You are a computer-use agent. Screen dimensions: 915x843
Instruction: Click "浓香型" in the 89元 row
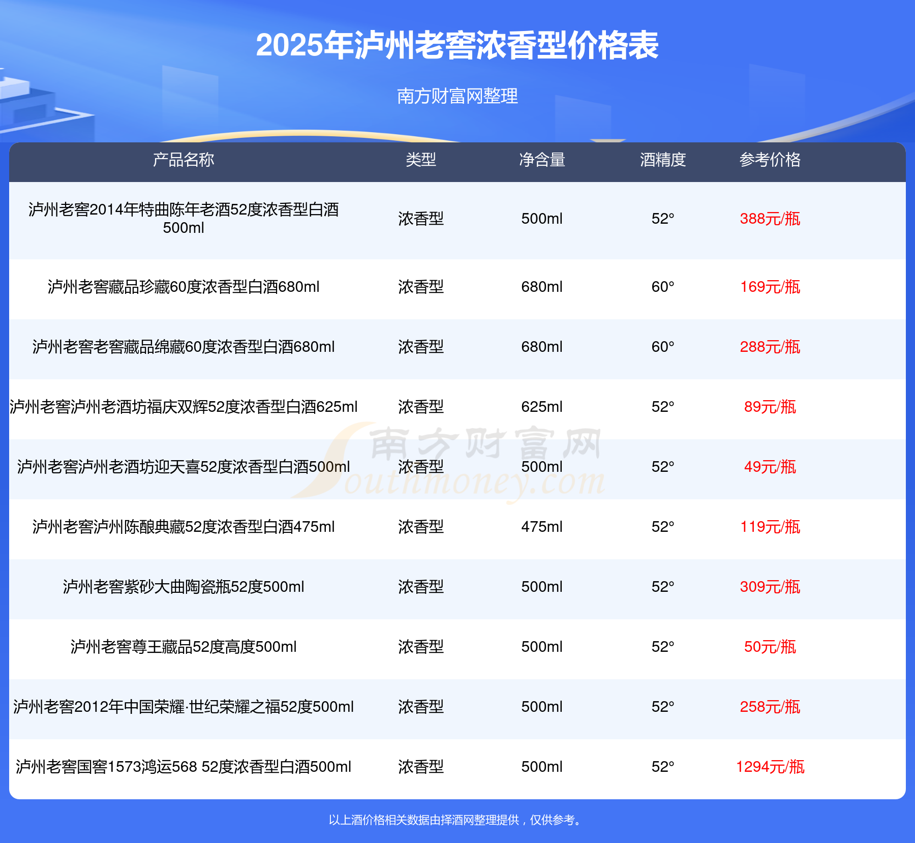421,407
